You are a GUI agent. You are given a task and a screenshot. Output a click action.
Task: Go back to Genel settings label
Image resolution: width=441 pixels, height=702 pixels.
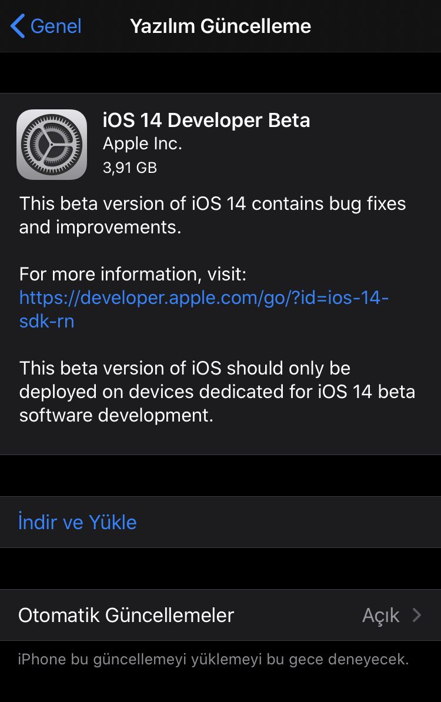coord(56,26)
